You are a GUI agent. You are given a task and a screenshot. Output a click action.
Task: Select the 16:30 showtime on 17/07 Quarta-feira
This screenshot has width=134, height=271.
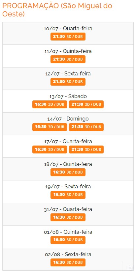point(50,149)
